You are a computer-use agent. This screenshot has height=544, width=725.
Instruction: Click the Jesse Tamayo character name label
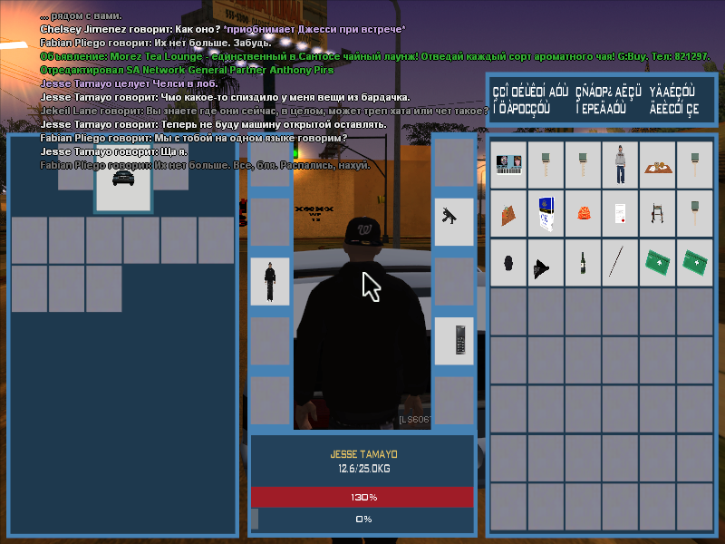362,454
